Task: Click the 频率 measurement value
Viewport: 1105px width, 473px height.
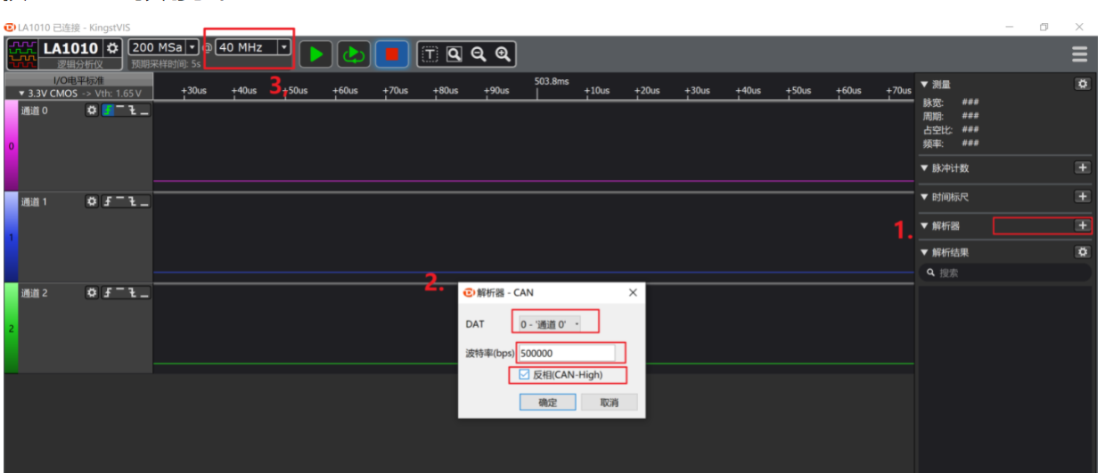Action: (970, 143)
